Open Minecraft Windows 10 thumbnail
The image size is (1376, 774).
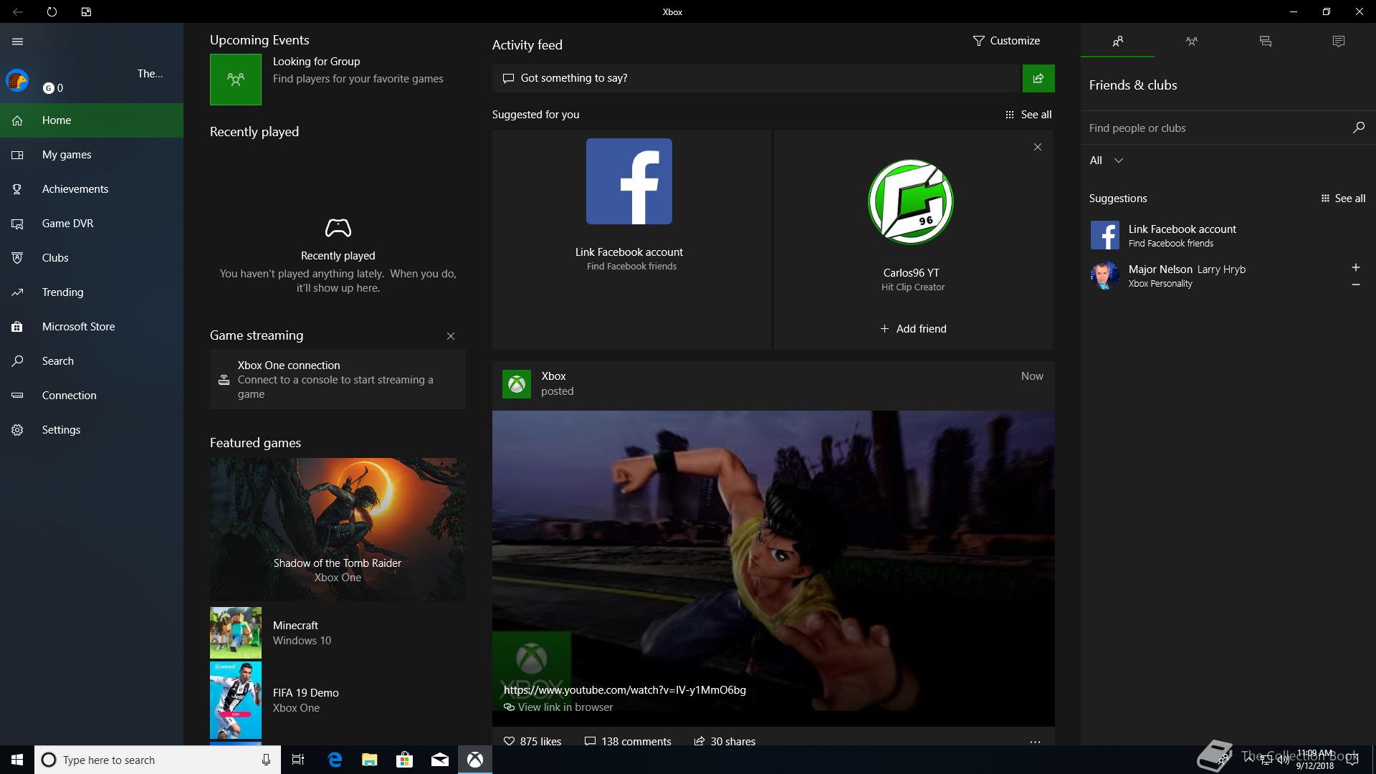236,633
